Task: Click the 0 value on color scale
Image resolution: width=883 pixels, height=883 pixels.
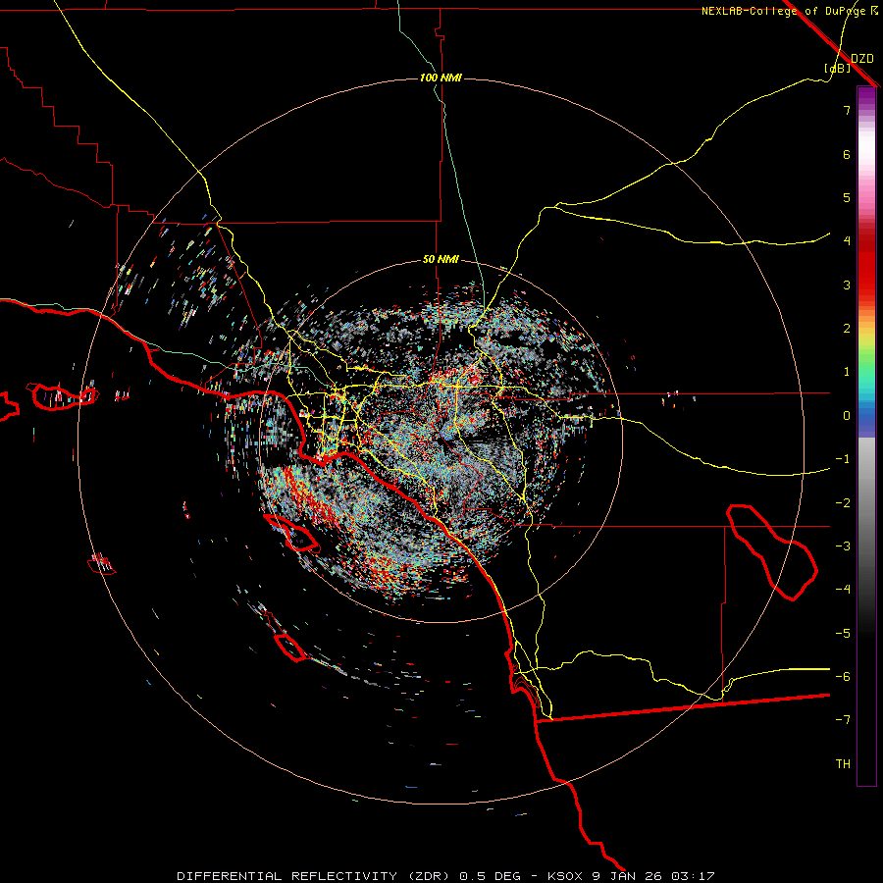Action: 847,416
